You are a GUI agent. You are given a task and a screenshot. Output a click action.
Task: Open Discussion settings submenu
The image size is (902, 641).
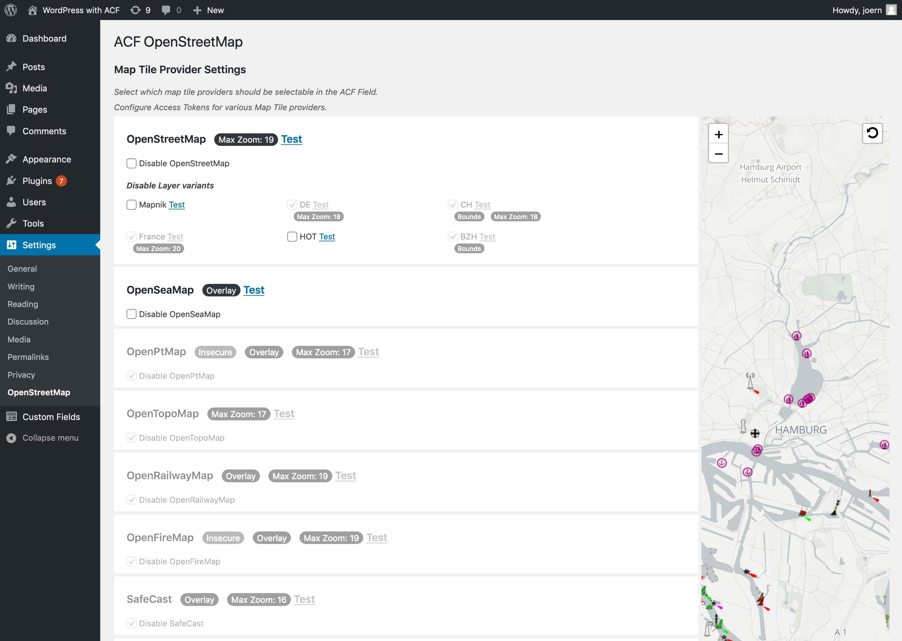(28, 322)
